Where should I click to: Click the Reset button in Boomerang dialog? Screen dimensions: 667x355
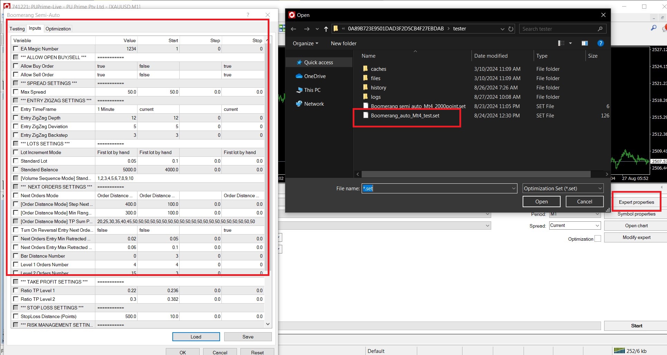pyautogui.click(x=257, y=352)
